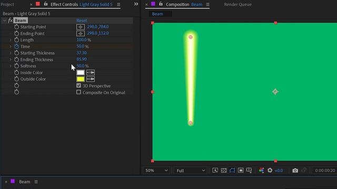Close the Effect Controls panel tab
Viewport: 337px width, 189px height.
(31, 4)
